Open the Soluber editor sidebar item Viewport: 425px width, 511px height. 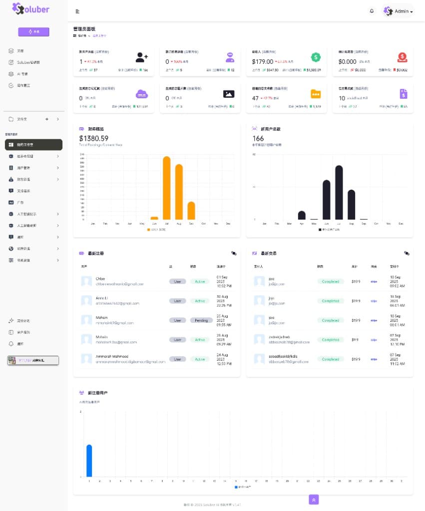point(24,62)
